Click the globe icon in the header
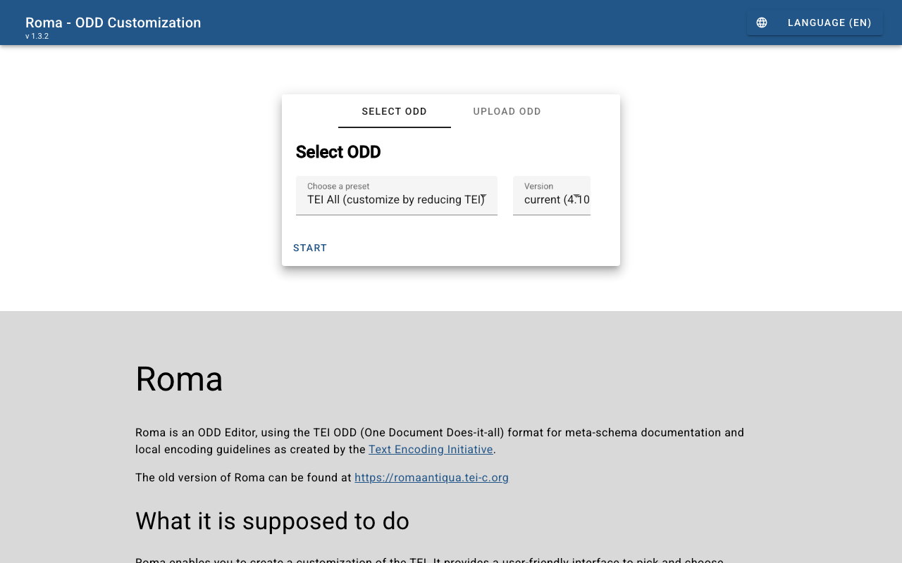 [762, 23]
